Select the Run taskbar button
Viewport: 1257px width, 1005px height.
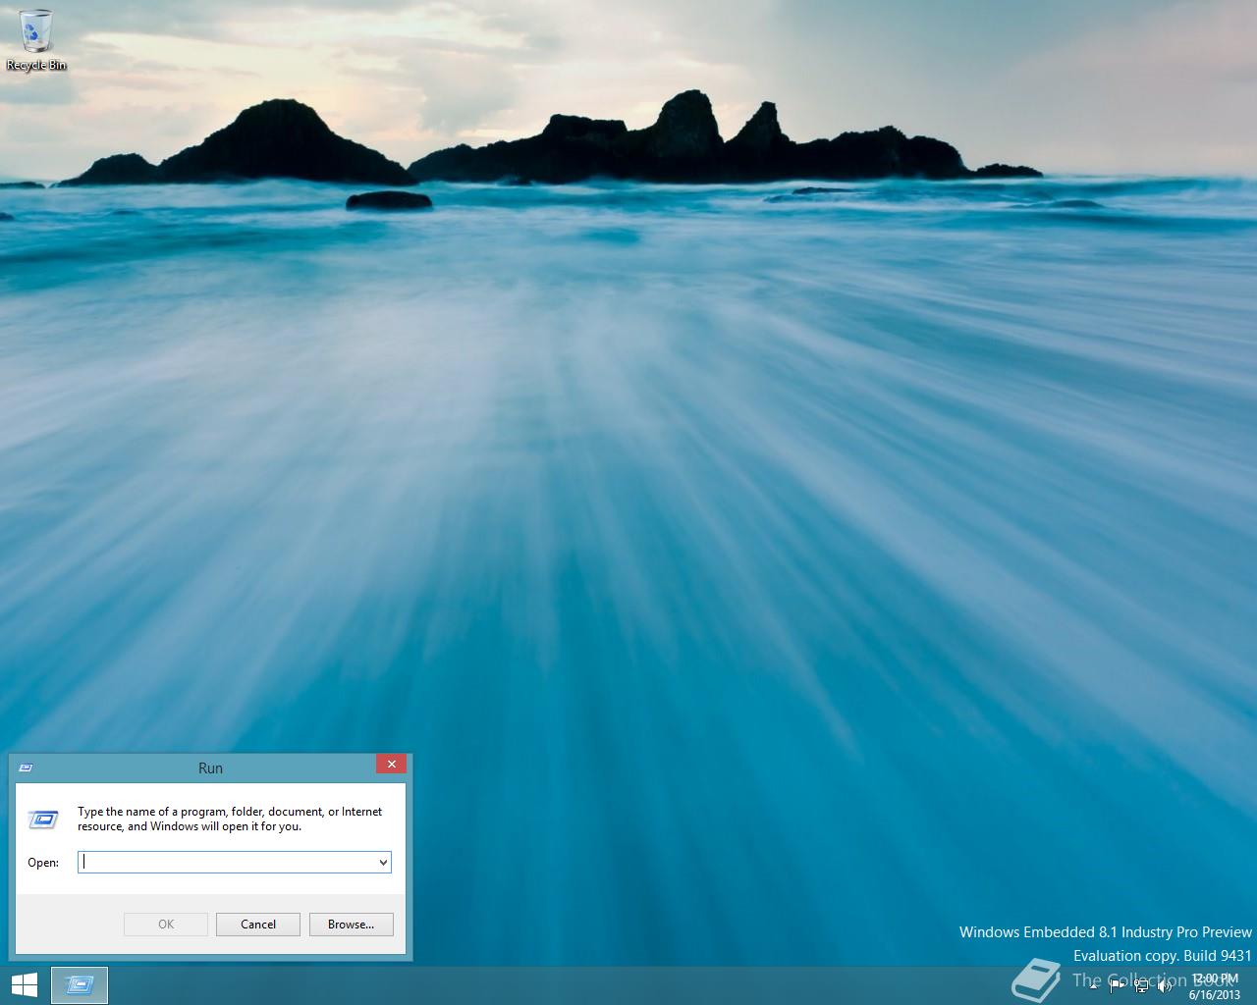pyautogui.click(x=80, y=985)
